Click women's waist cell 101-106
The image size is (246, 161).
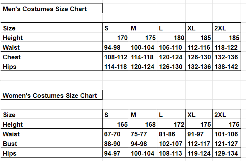coord(226,134)
